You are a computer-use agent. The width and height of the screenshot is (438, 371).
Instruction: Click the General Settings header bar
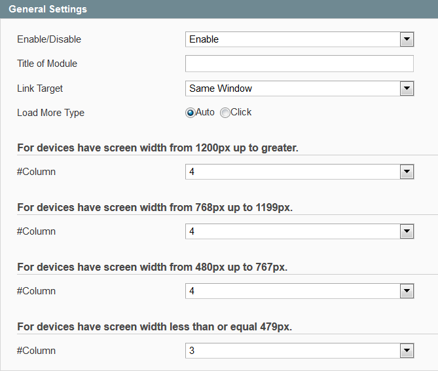pos(219,9)
